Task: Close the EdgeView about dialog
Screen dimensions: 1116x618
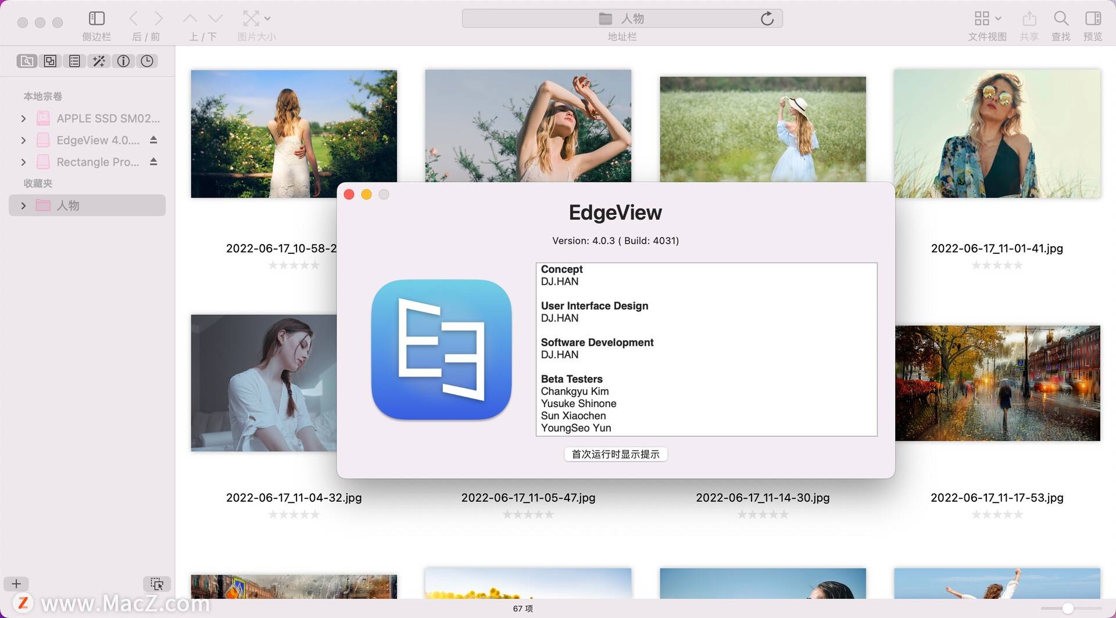Action: (x=349, y=195)
